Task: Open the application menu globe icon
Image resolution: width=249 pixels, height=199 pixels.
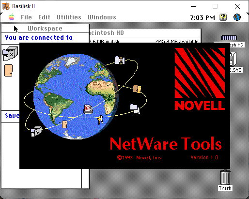Action: coord(237,17)
